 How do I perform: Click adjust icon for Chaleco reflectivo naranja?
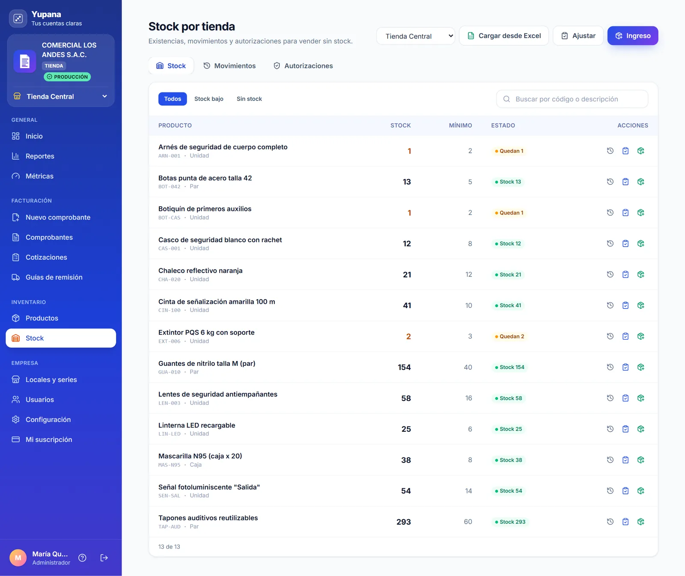point(625,274)
